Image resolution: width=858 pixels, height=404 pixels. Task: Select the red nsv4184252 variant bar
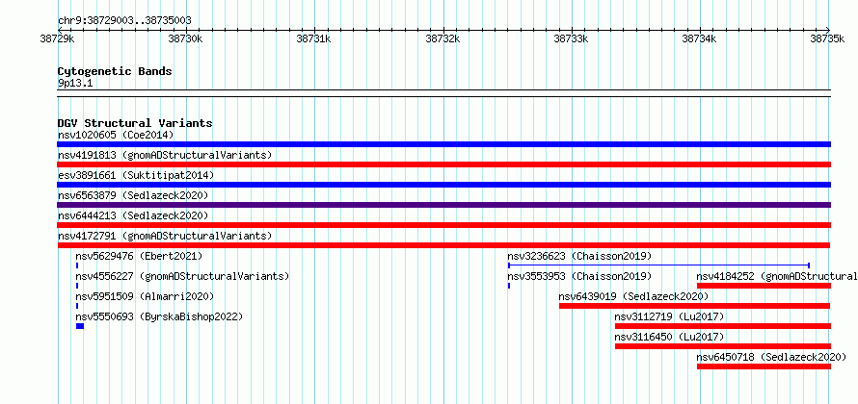click(x=764, y=286)
